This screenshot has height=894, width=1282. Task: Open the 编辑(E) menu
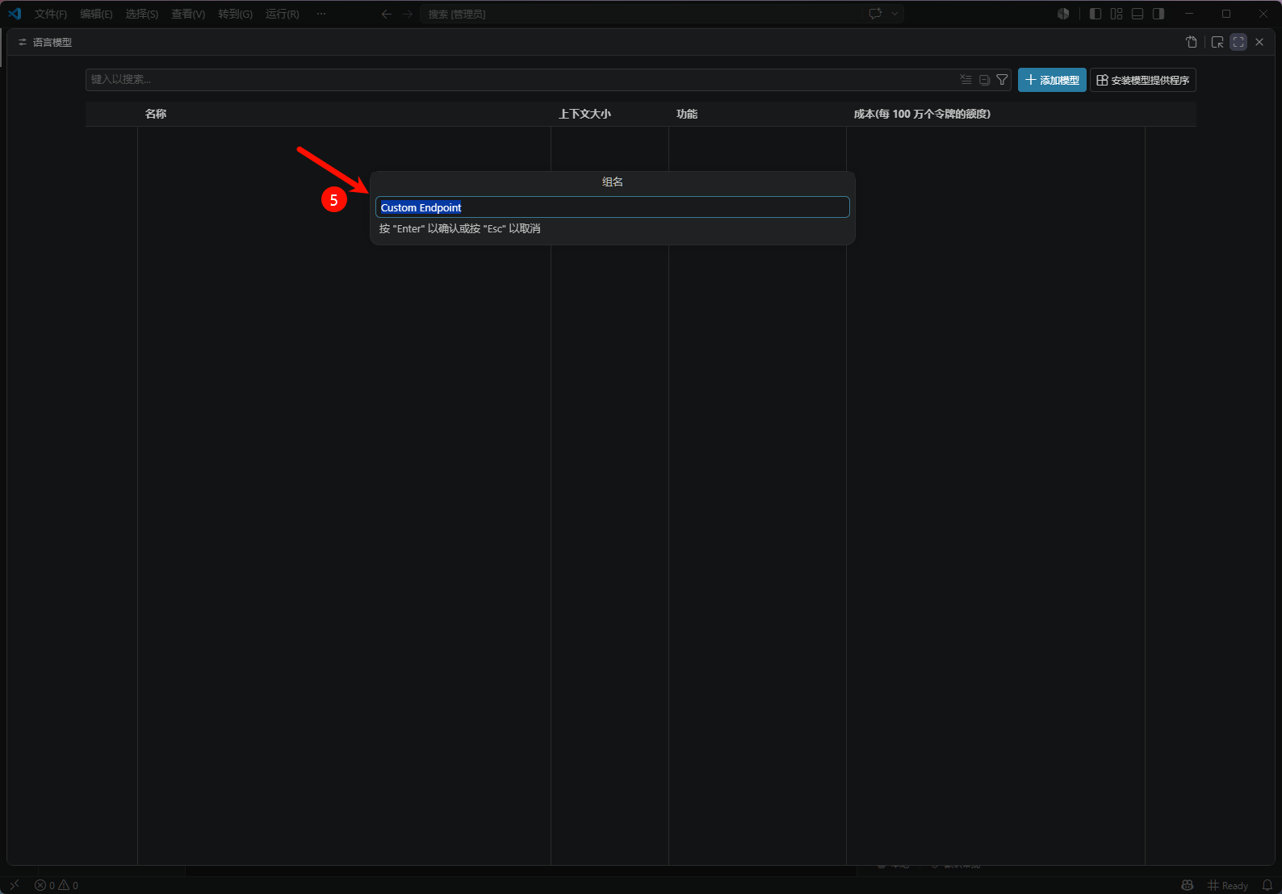(x=96, y=14)
